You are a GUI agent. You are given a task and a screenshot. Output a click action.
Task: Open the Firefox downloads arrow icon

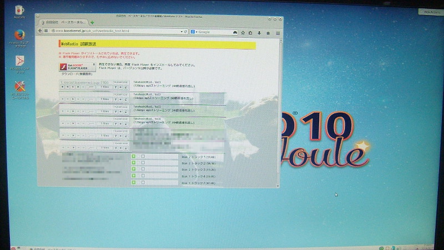pyautogui.click(x=260, y=32)
